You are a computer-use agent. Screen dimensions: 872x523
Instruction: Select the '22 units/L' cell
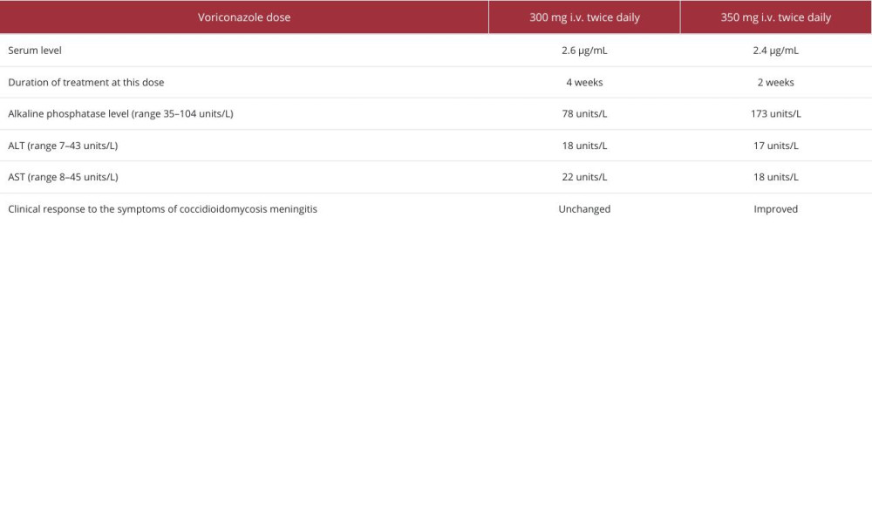click(x=584, y=177)
